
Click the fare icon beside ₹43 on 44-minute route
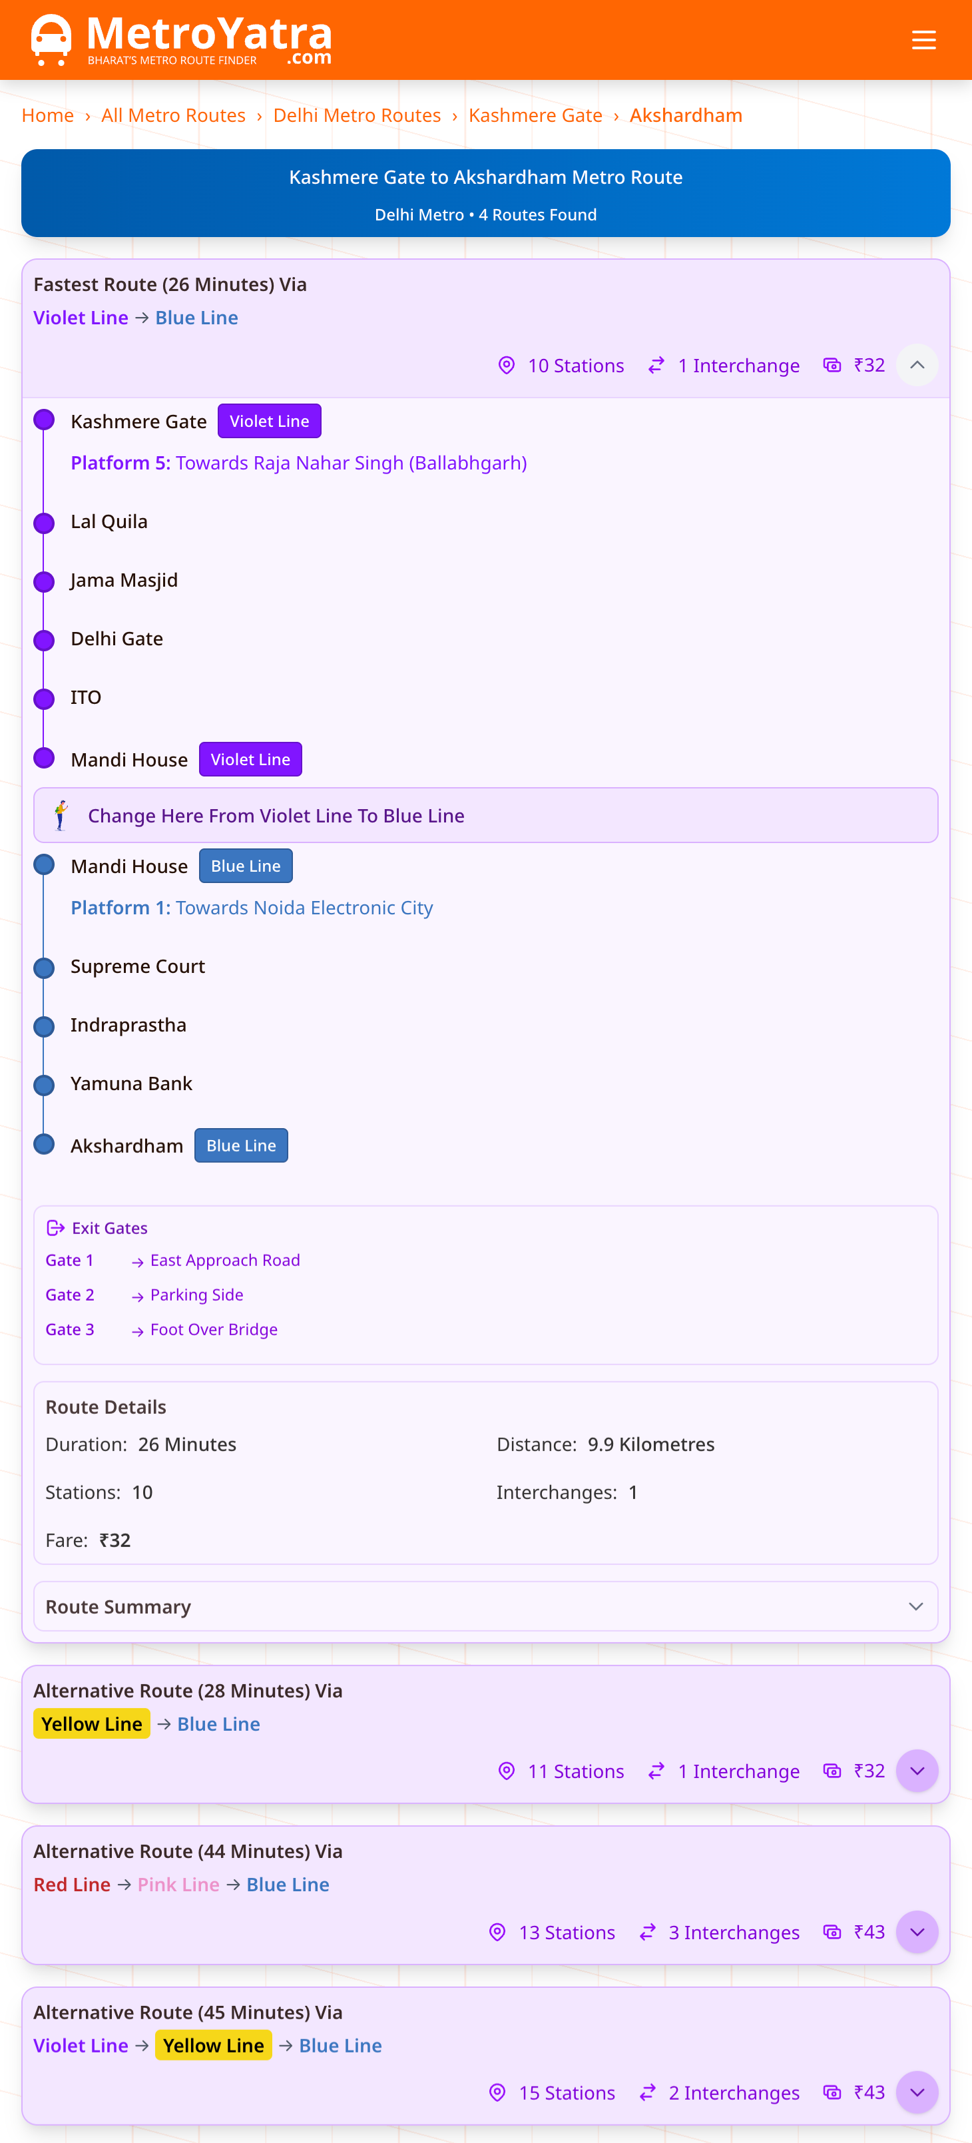[x=832, y=1932]
